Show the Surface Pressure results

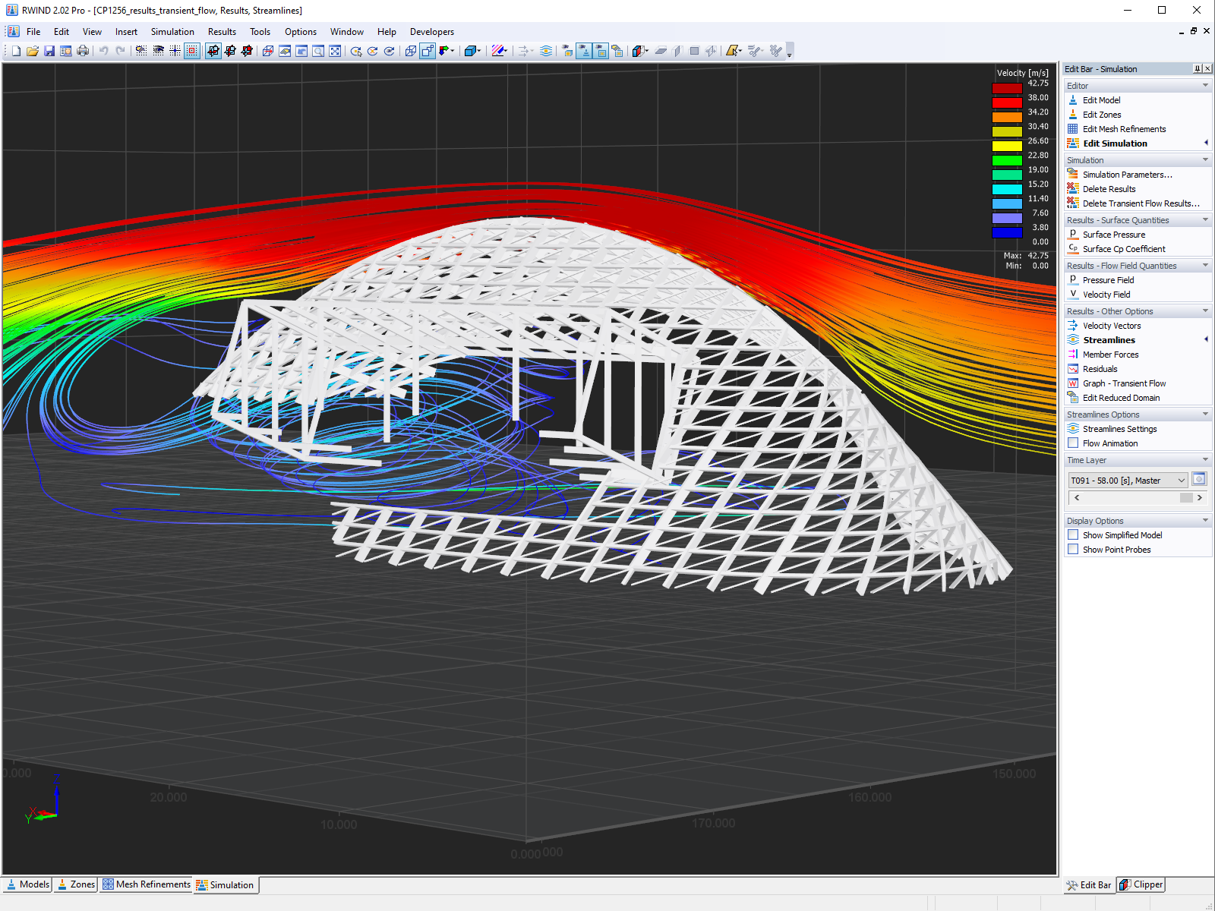click(x=1114, y=235)
